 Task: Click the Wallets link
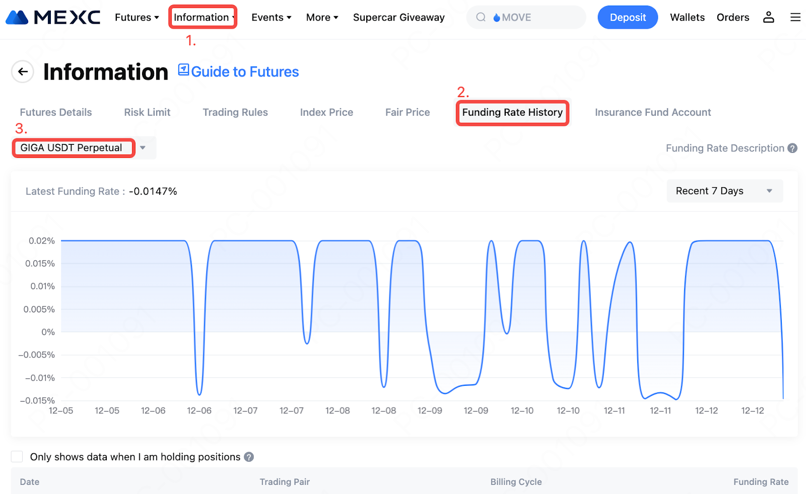(687, 18)
